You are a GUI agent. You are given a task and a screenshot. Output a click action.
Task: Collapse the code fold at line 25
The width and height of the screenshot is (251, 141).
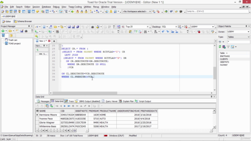pos(60,45)
